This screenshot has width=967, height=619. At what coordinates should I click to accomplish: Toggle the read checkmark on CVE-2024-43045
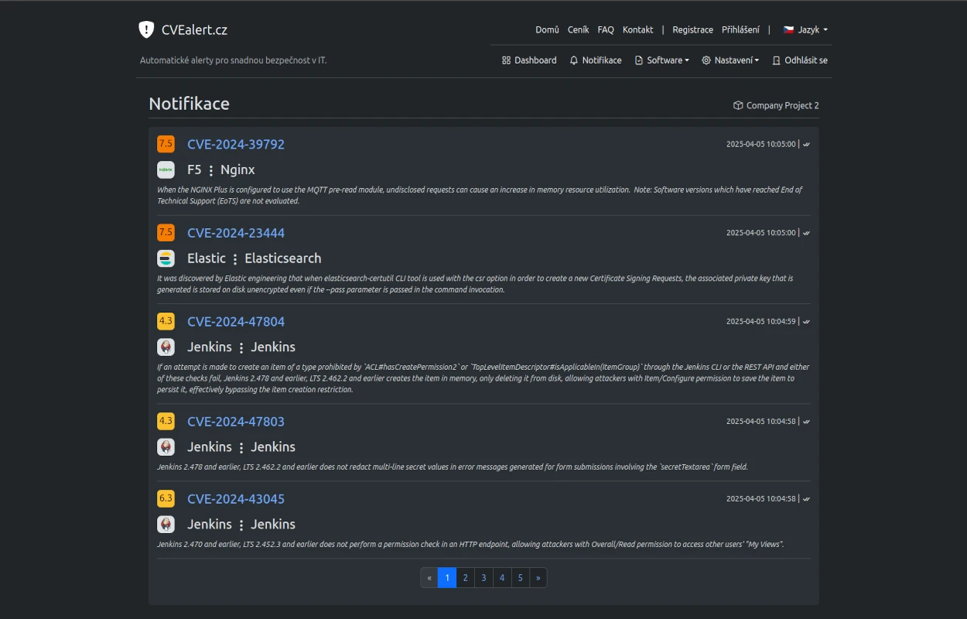click(x=805, y=498)
